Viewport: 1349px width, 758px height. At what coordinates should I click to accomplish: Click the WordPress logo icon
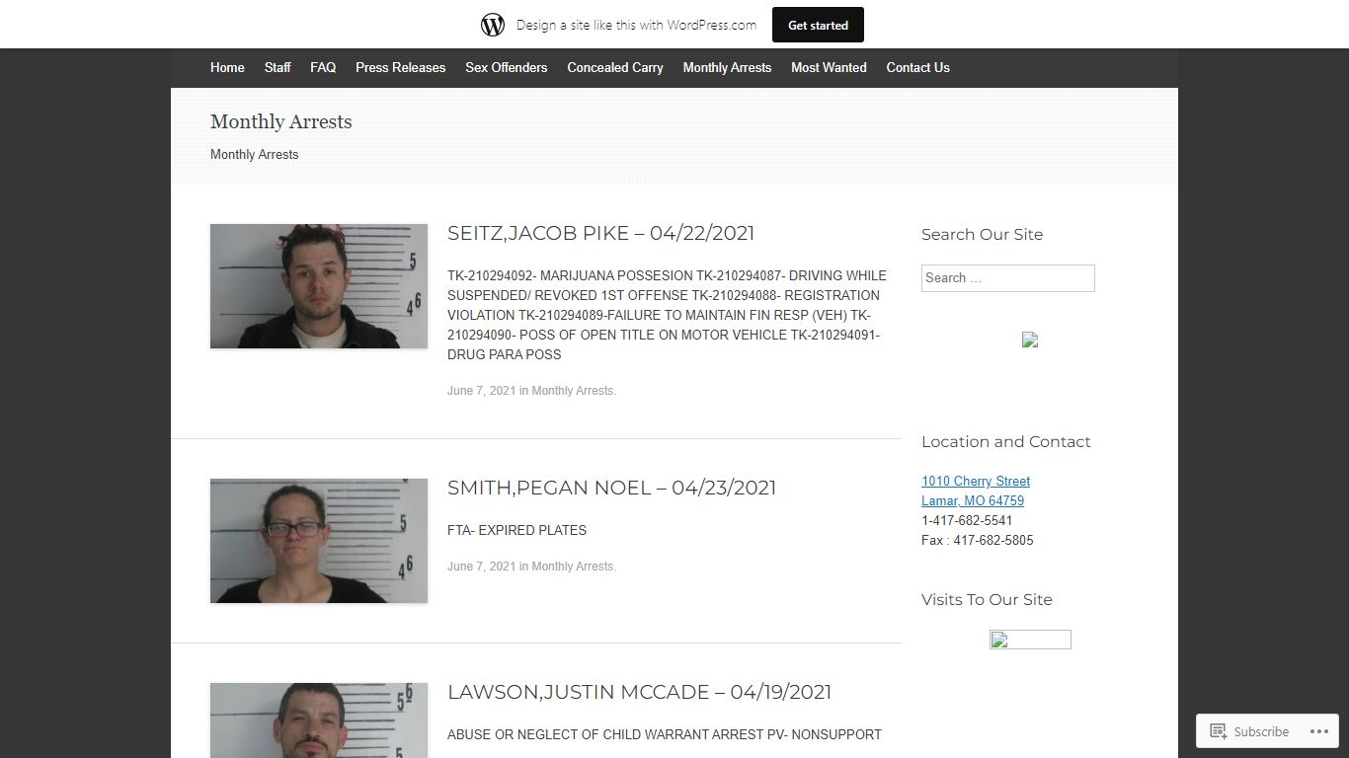[493, 25]
